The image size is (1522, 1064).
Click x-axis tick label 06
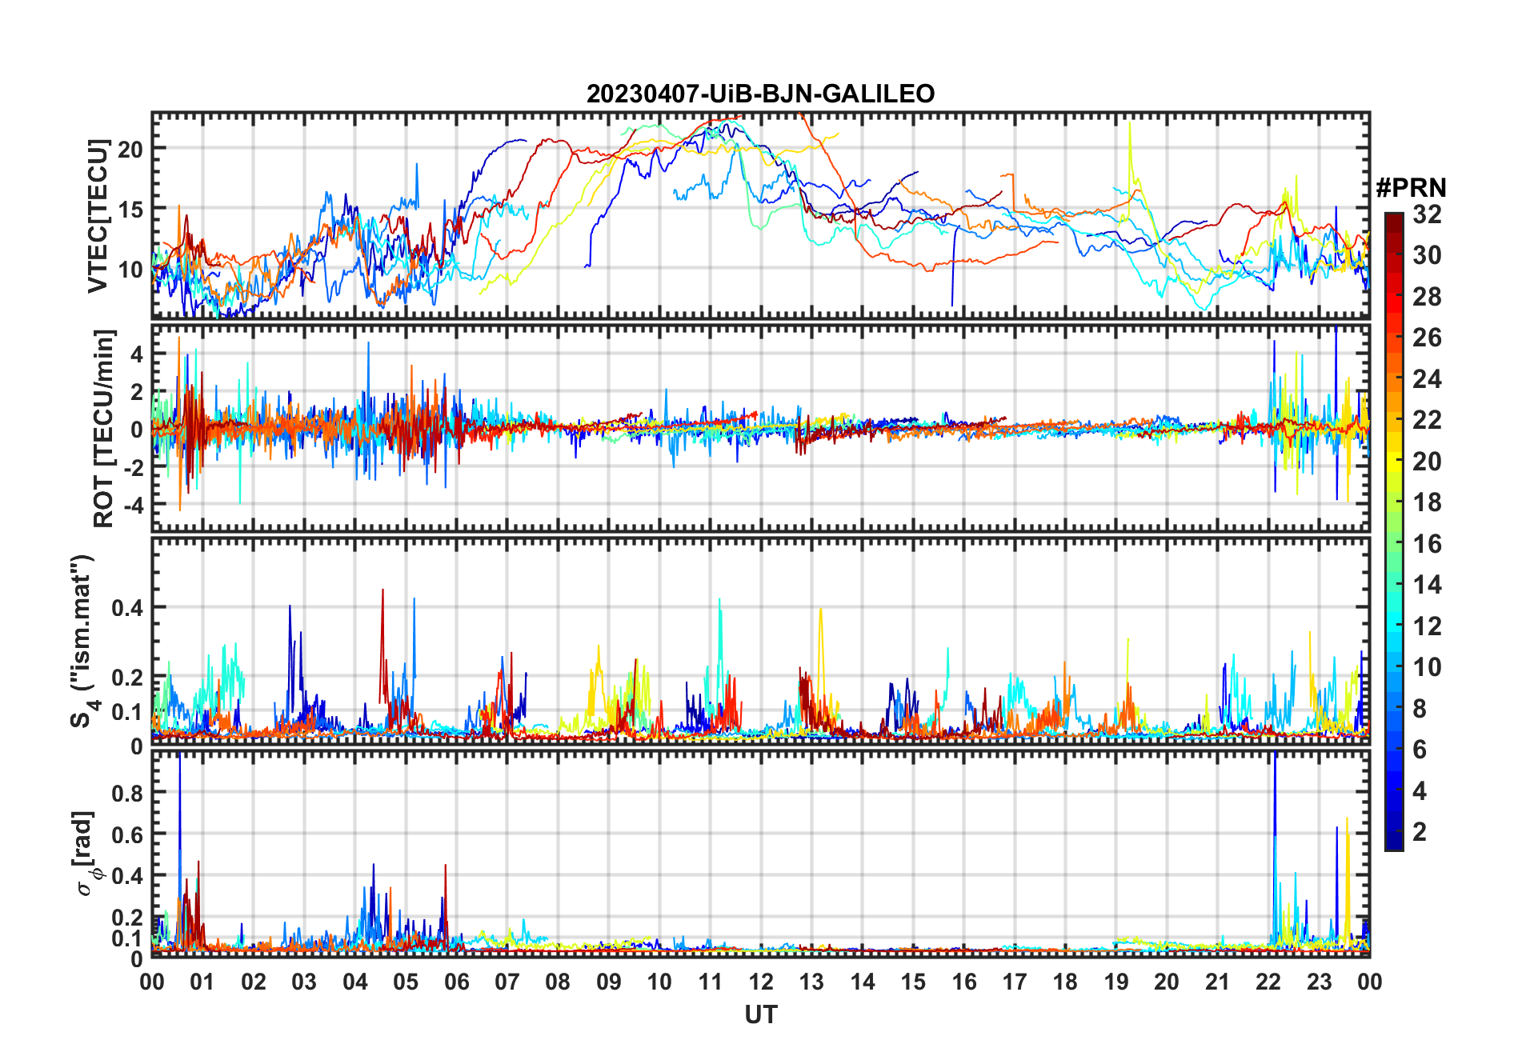pyautogui.click(x=457, y=982)
